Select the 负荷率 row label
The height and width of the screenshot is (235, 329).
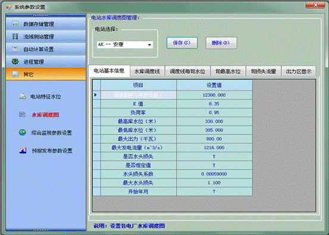(139, 112)
